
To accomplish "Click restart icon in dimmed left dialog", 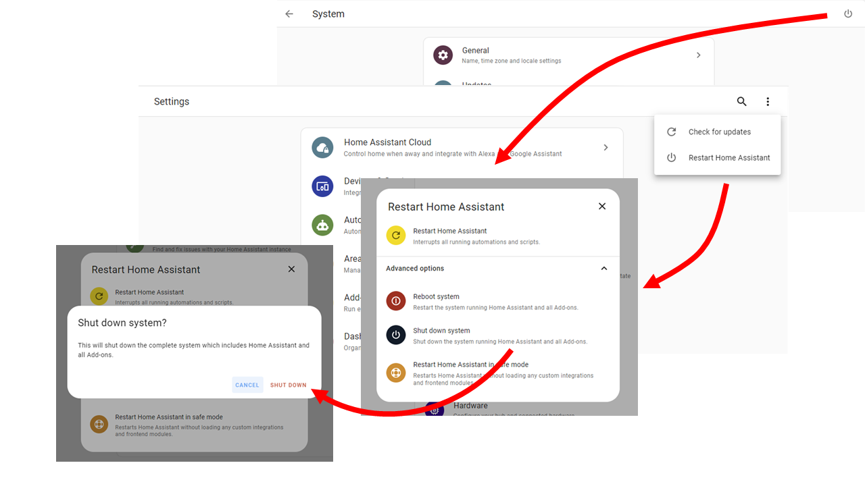I will [99, 296].
